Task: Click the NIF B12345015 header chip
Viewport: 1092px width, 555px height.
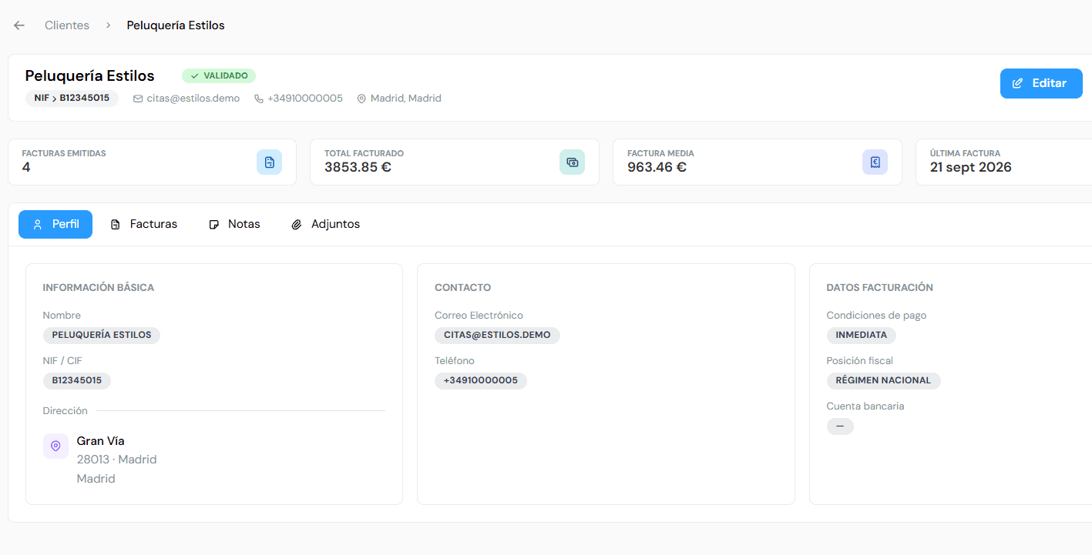Action: [72, 98]
